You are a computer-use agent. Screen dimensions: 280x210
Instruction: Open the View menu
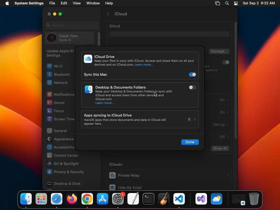[x=77, y=3]
